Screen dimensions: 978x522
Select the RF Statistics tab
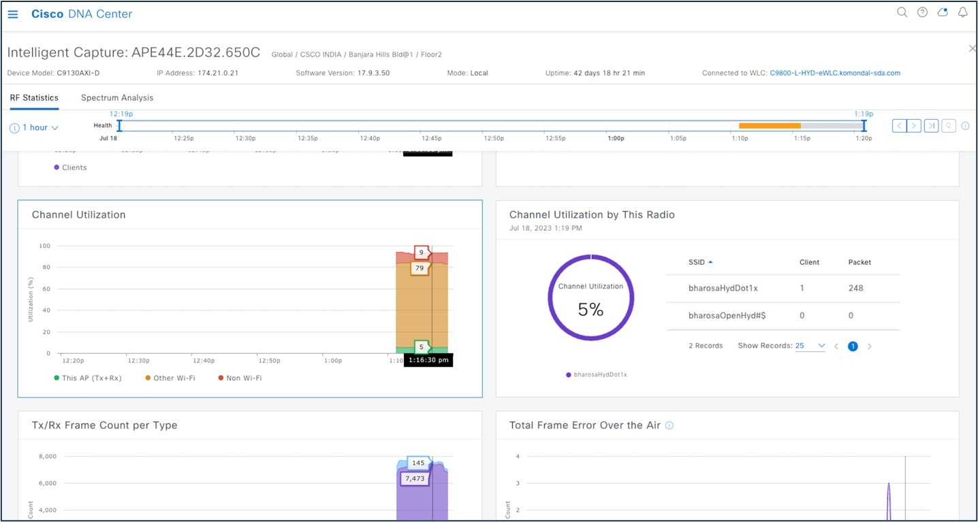(x=34, y=98)
